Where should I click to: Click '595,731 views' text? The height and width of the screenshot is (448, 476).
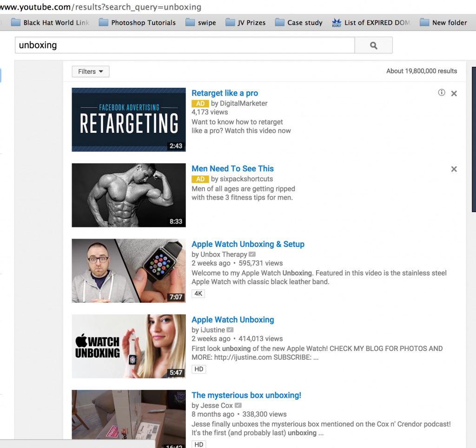pyautogui.click(x=261, y=263)
